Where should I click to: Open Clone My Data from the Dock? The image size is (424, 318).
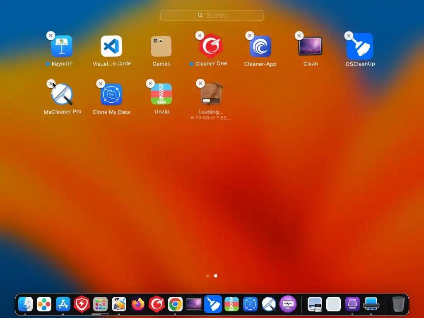coord(250,304)
